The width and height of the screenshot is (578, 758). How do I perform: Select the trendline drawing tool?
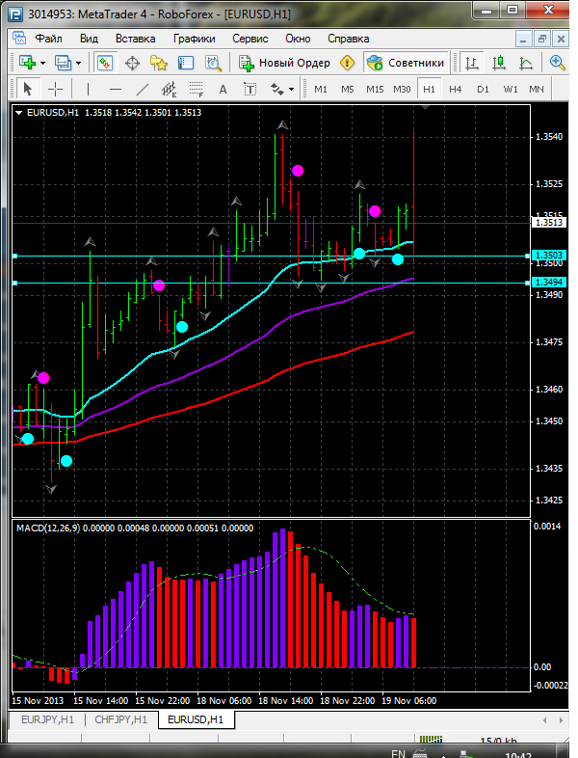[142, 90]
